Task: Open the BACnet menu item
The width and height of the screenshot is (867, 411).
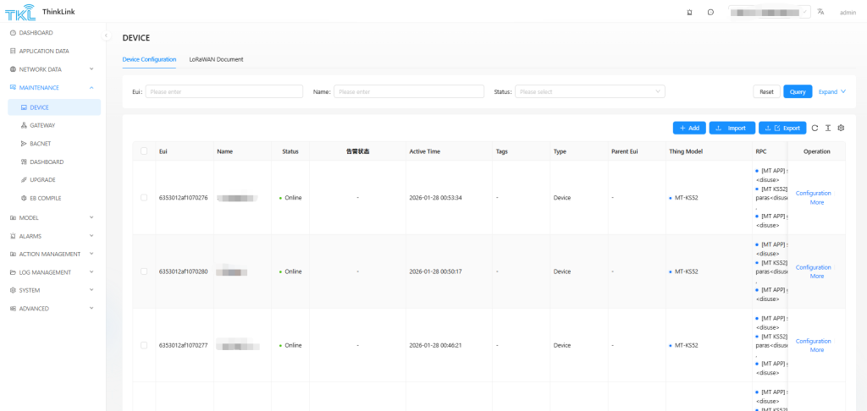Action: click(41, 144)
